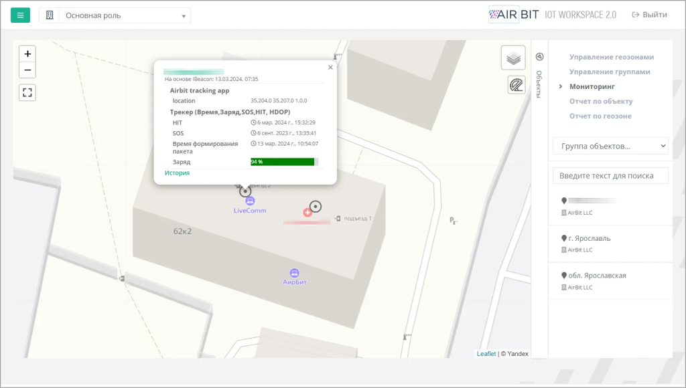This screenshot has height=388, width=686.
Task: Open Управление геозонами menu item
Action: (x=611, y=57)
